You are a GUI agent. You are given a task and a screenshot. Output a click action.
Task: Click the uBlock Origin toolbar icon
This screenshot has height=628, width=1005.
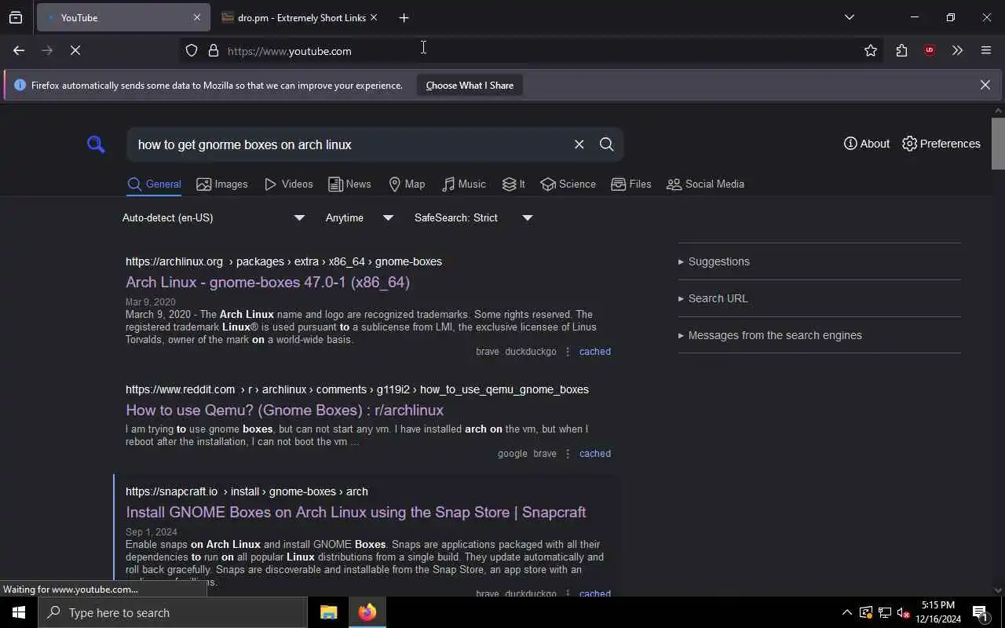930,50
